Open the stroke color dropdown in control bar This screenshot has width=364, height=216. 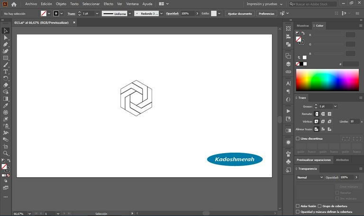pos(62,14)
